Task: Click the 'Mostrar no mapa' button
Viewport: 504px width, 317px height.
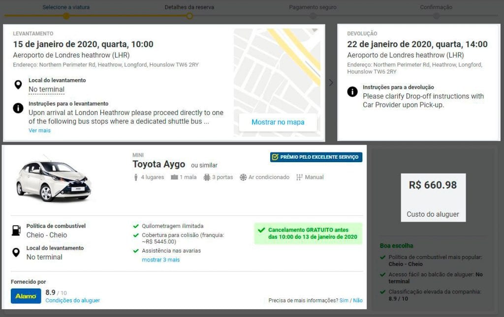Action: pos(278,122)
